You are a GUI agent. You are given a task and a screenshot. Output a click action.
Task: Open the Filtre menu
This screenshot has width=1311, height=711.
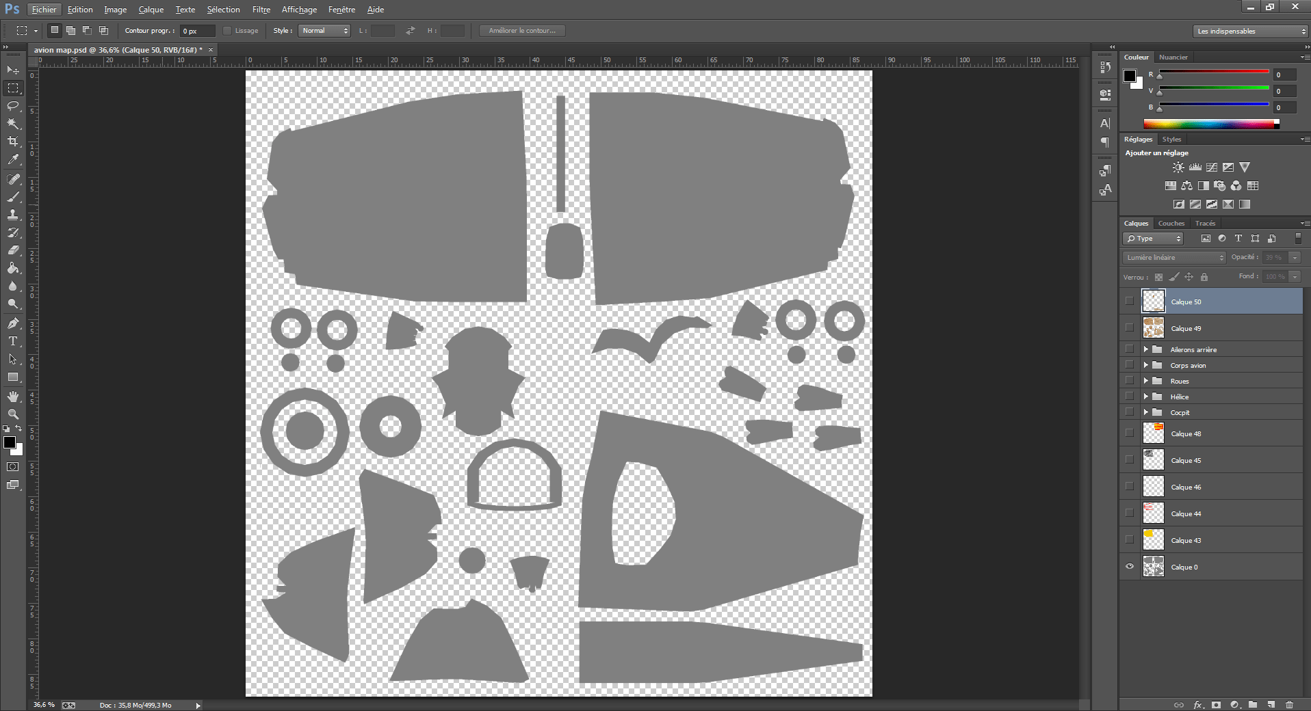[261, 10]
